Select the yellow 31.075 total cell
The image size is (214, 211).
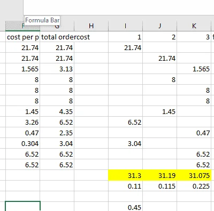[x=194, y=175]
